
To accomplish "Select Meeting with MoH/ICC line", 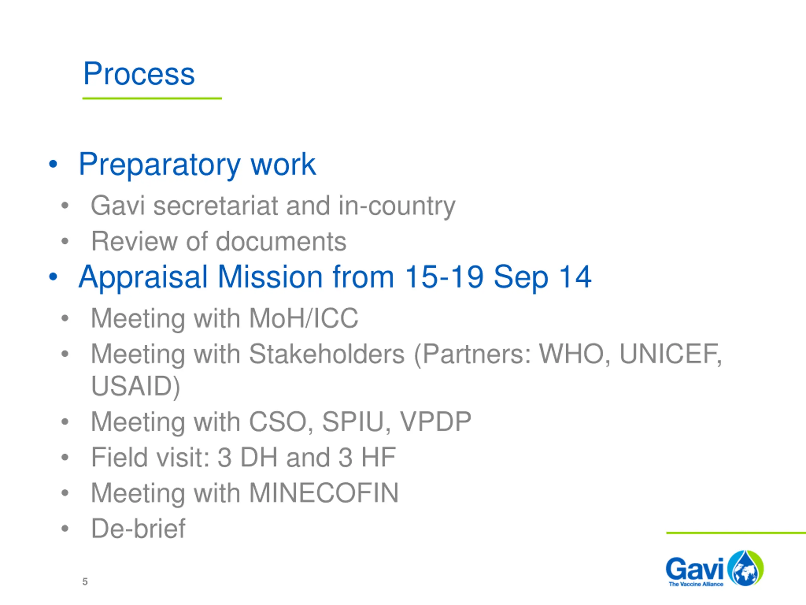I will coord(224,319).
